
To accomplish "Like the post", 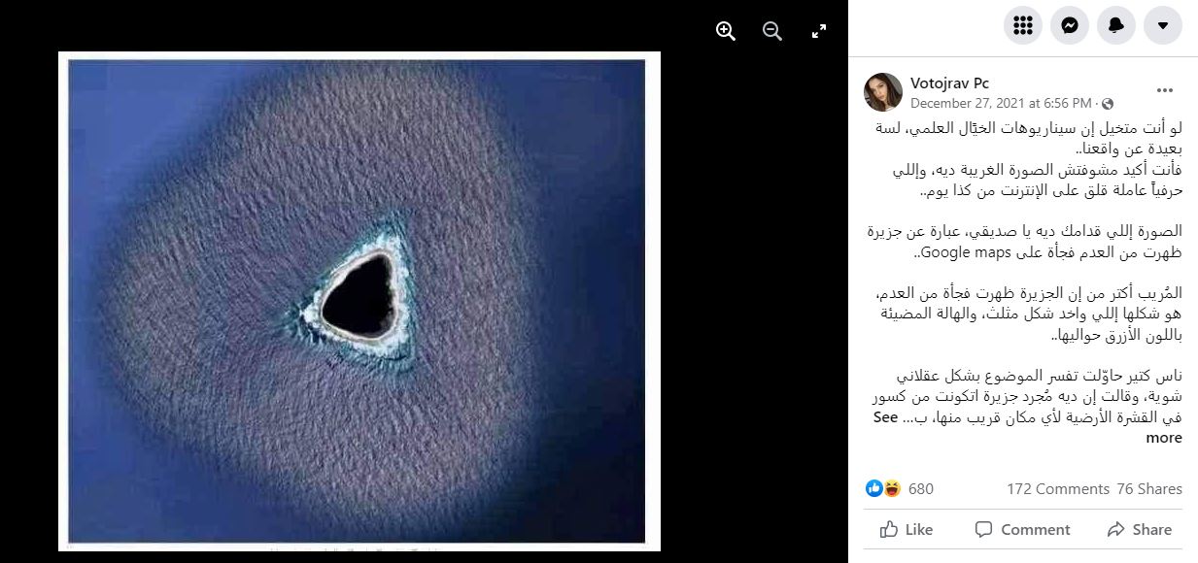I will (x=907, y=529).
